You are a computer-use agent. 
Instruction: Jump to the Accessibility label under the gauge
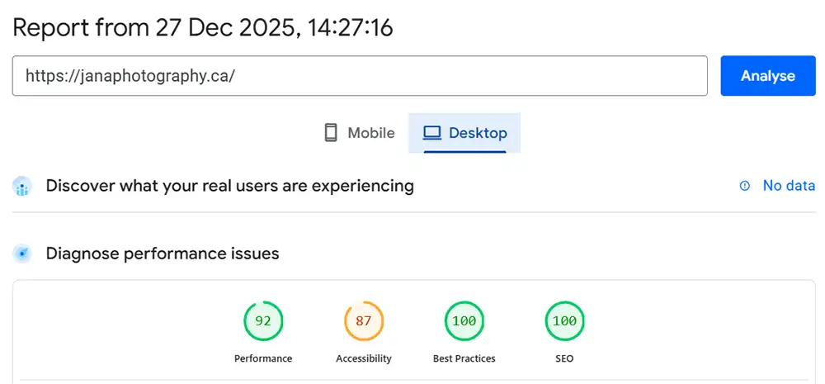pos(364,358)
